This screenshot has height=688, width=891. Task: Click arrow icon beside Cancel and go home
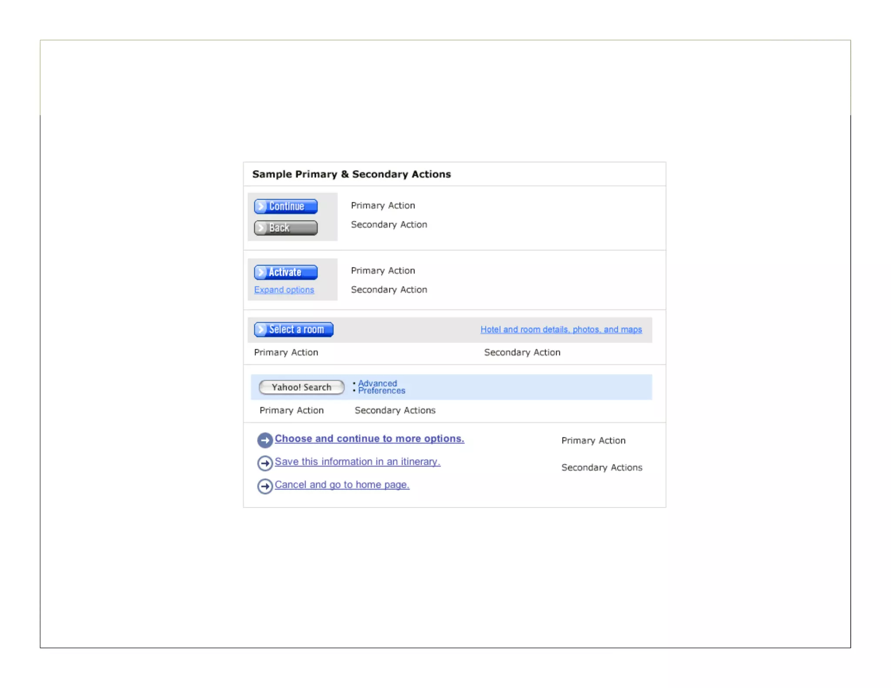tap(265, 486)
